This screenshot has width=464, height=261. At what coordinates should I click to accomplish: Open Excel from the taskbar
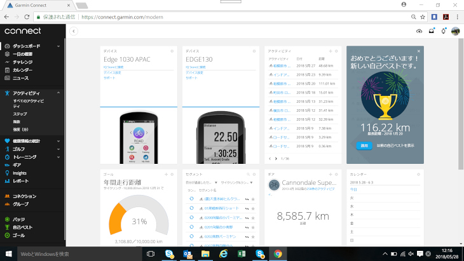(242, 253)
